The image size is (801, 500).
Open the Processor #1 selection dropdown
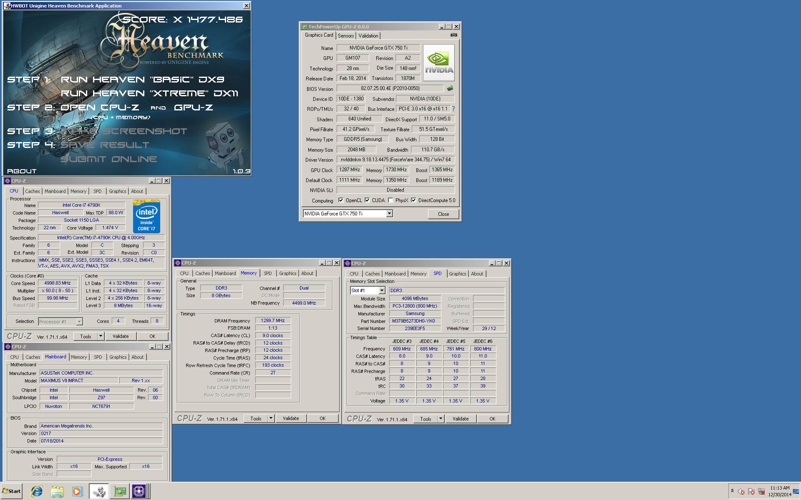point(79,322)
